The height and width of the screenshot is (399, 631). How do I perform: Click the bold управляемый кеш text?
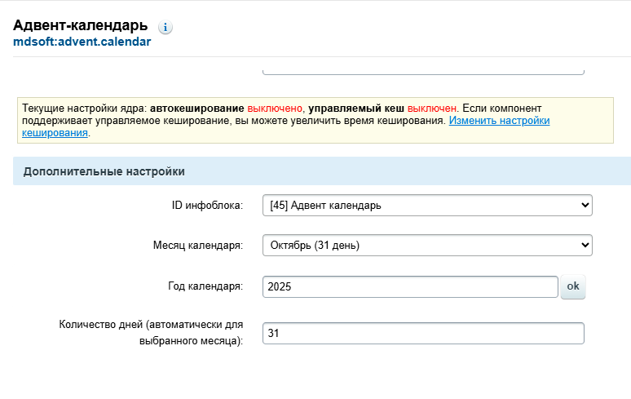coord(355,108)
